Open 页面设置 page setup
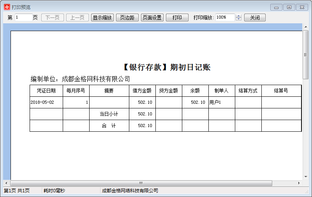Image resolution: width=312 pixels, height=197 pixels. [152, 17]
